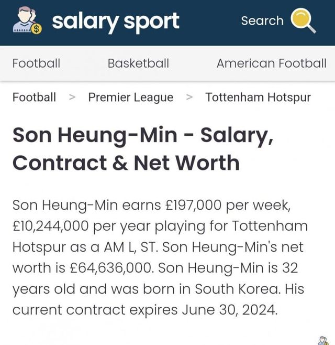
Task: Click the yellow magnifying glass icon
Action: coord(303,21)
